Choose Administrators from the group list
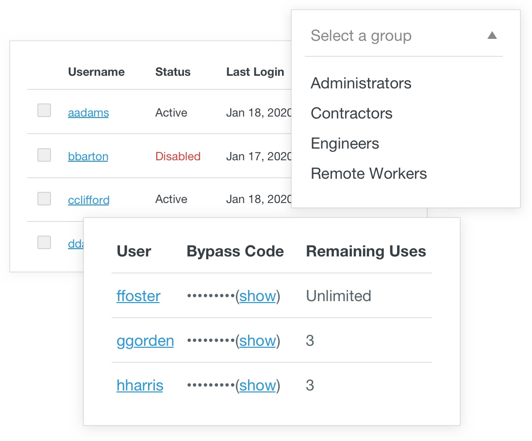The height and width of the screenshot is (441, 532). pos(361,83)
